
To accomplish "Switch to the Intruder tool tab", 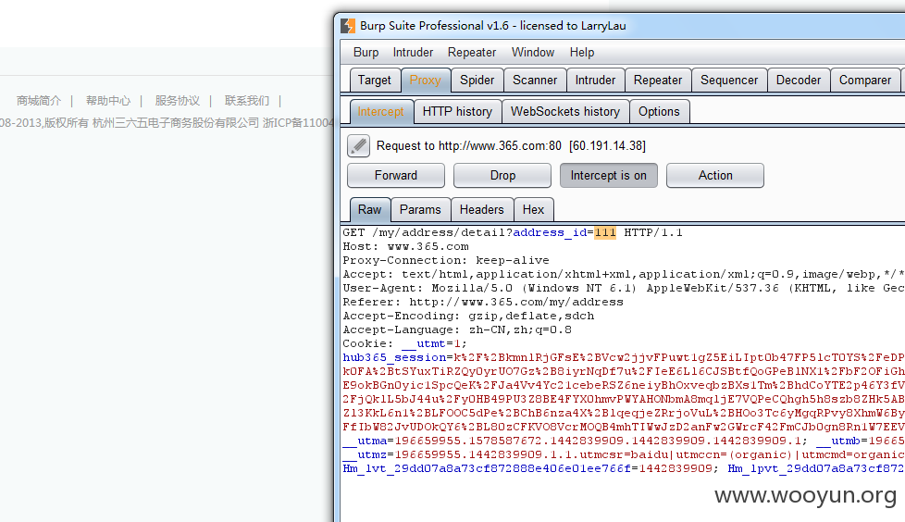I will (595, 81).
